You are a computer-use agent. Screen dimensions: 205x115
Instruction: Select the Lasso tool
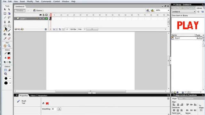point(9,18)
